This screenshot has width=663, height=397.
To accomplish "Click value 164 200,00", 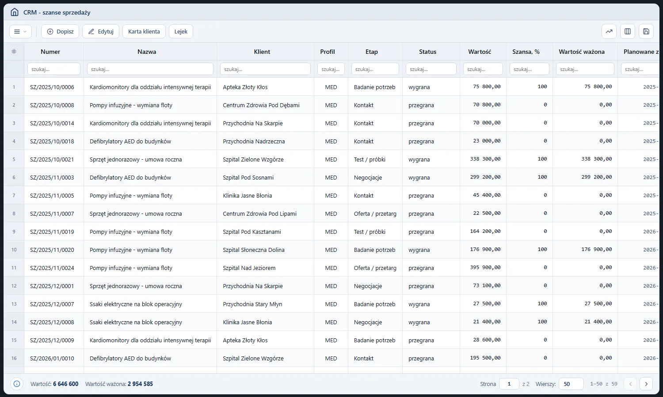I will pos(485,232).
